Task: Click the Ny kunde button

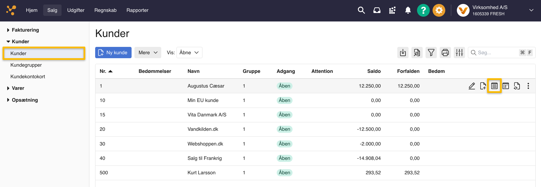Action: (113, 53)
